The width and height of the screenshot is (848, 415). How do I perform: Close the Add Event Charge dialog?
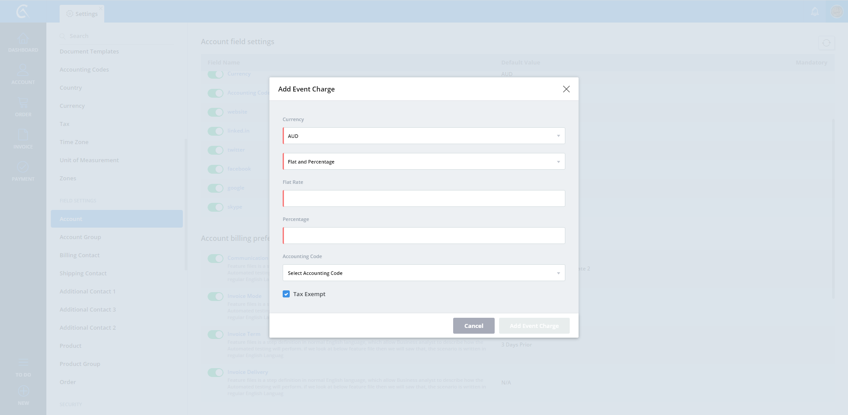566,89
